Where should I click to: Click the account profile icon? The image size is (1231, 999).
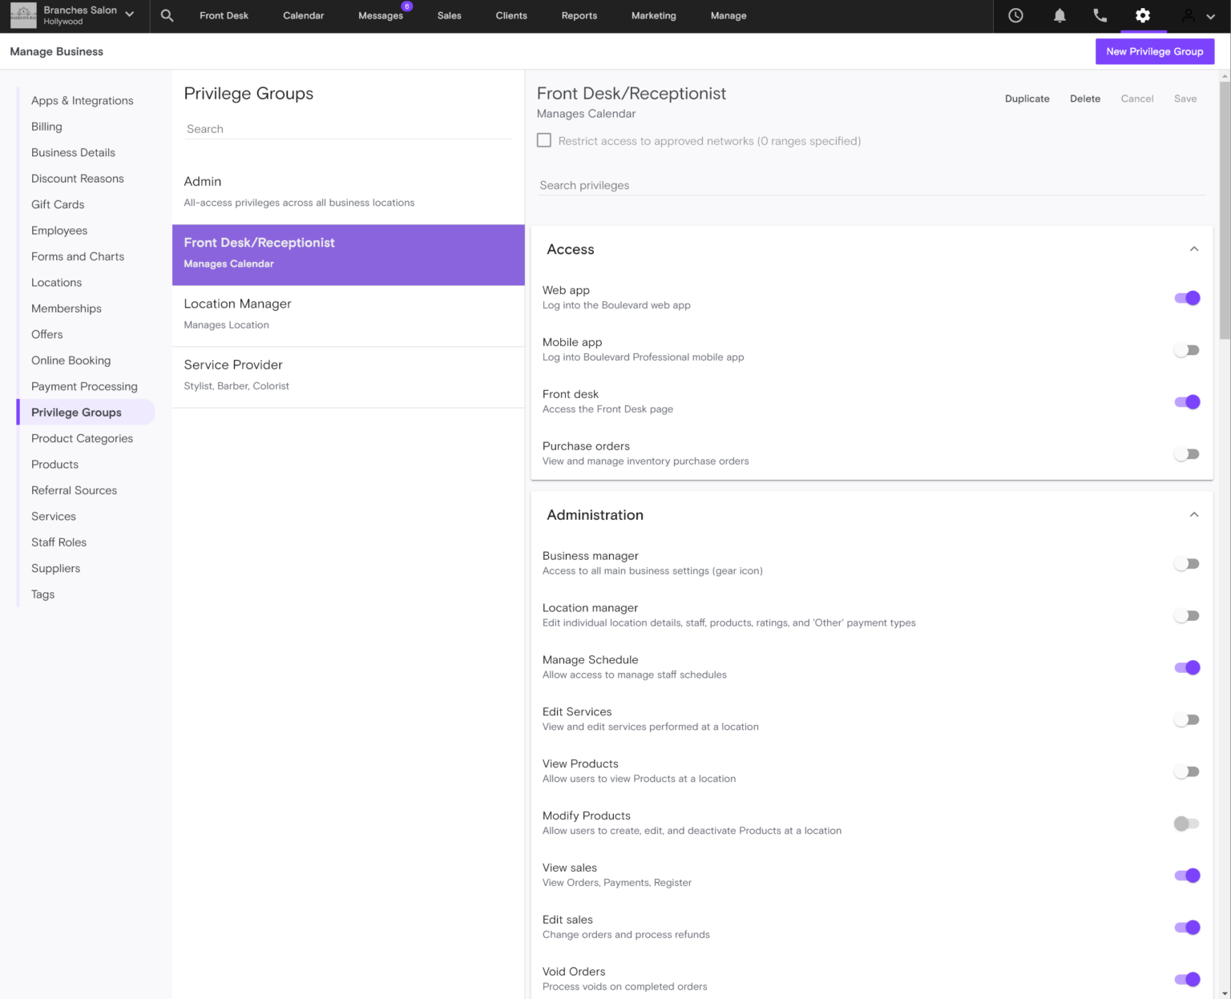point(1188,15)
